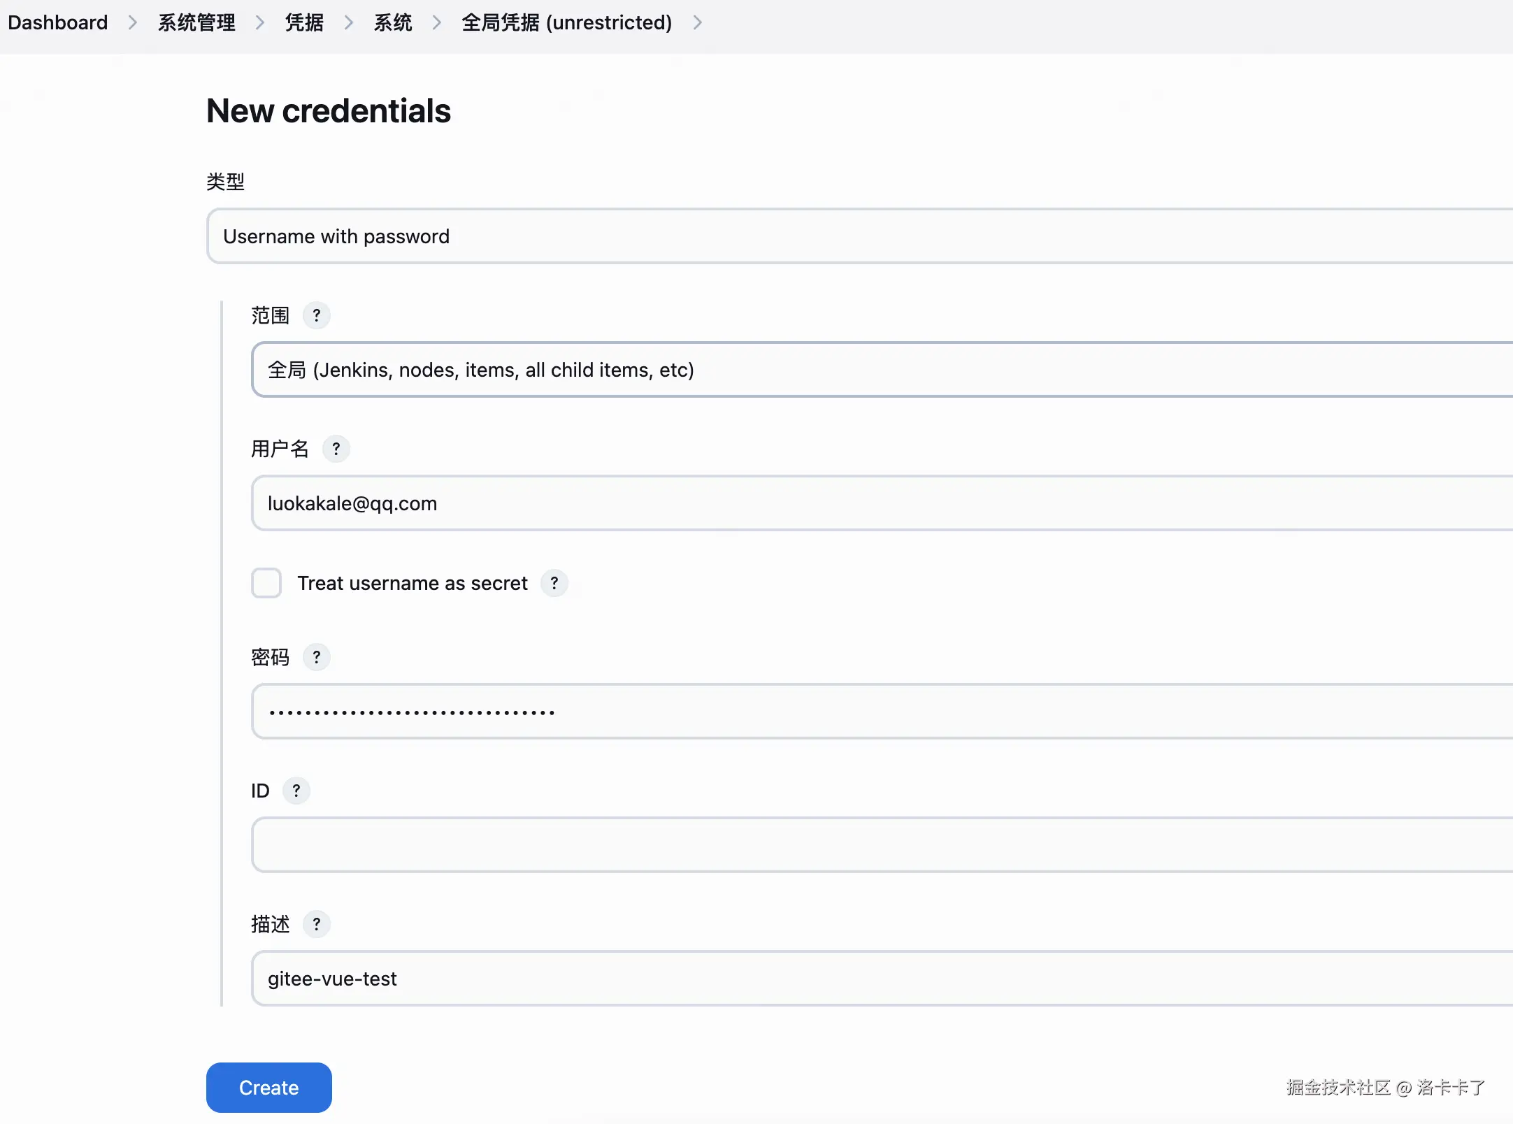Screen dimensions: 1513x1124
Task: Go to Dashboard breadcrumb
Action: (x=58, y=23)
